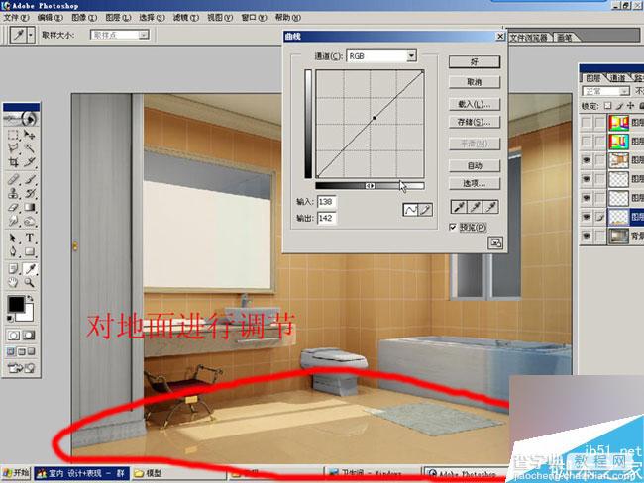Select the Rectangle shape tool
This screenshot has width=644, height=483.
pos(29,251)
